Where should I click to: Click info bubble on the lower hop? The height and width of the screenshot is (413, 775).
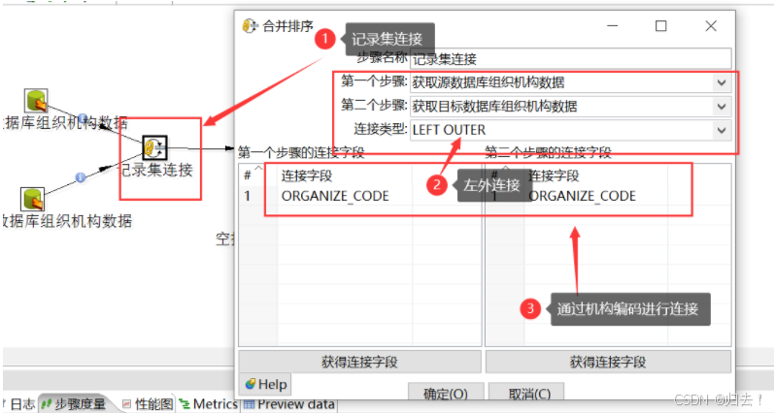click(81, 177)
